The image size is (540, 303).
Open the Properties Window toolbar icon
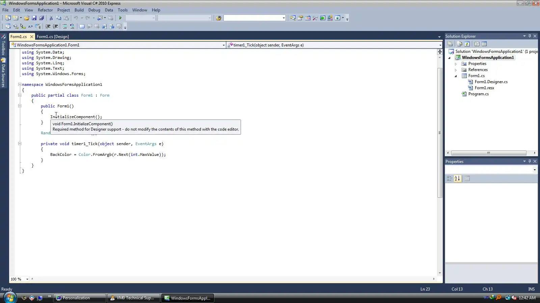(300, 18)
